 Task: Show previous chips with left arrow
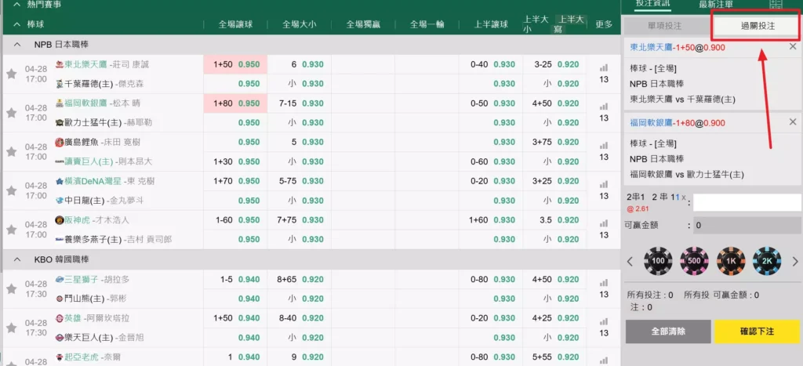(x=630, y=262)
